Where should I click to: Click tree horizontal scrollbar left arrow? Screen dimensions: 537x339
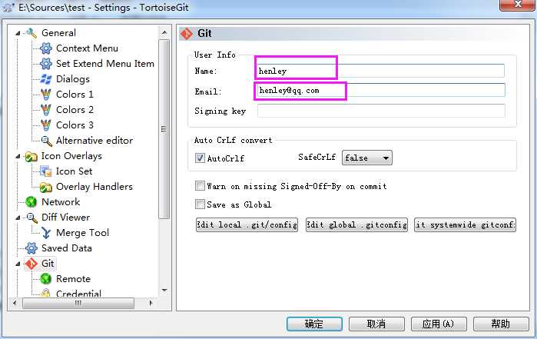pos(15,303)
